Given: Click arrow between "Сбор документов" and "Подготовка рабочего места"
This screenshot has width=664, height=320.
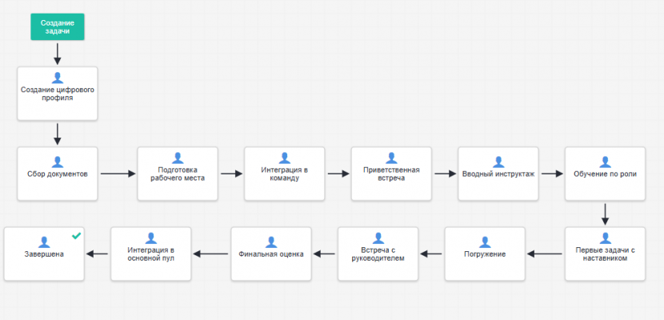Looking at the screenshot, I should [117, 174].
